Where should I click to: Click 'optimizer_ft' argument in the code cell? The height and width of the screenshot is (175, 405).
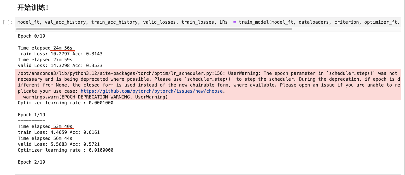(380, 22)
